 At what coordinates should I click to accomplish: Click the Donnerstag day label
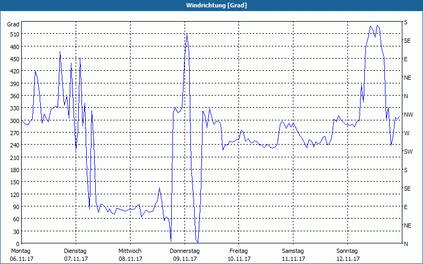pos(185,251)
